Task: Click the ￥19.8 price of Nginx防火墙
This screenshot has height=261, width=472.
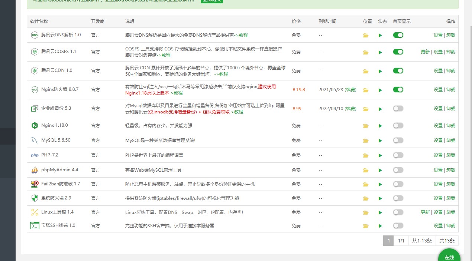Action: point(298,90)
